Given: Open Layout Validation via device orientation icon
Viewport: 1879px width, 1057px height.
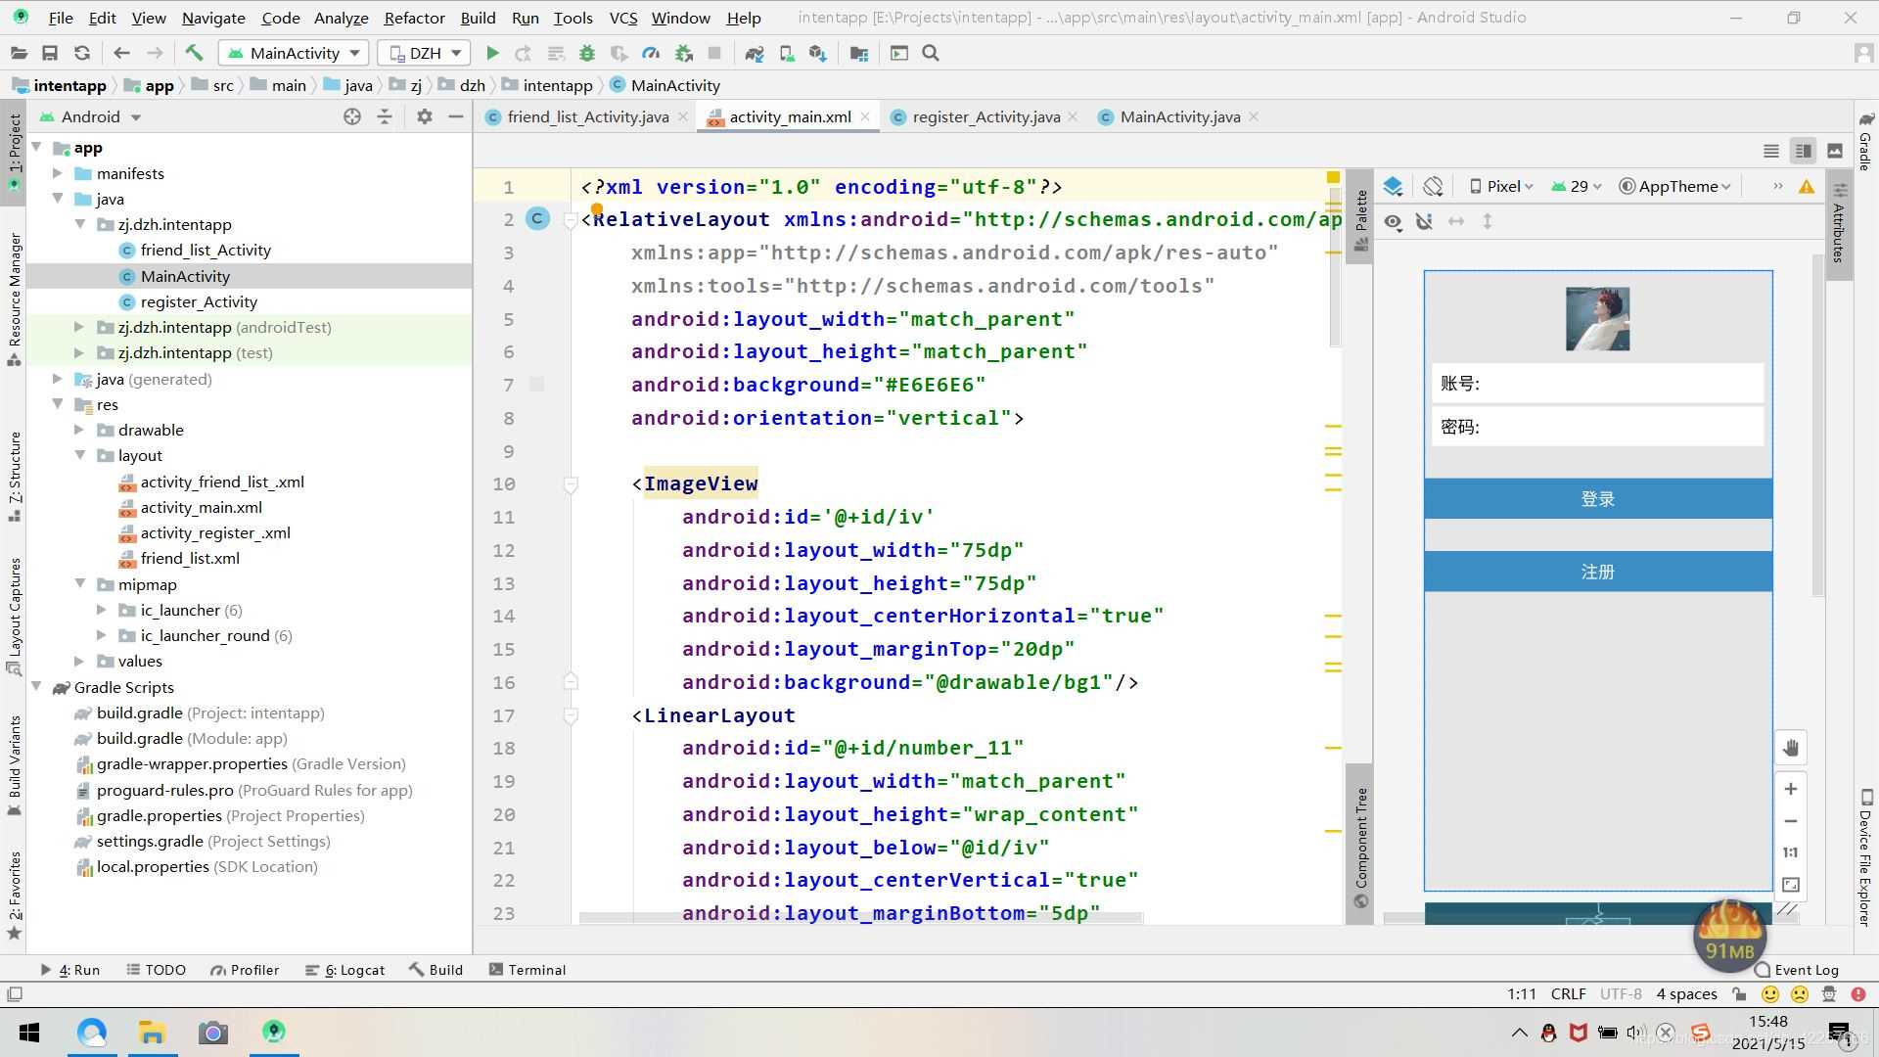Looking at the screenshot, I should pyautogui.click(x=1433, y=186).
